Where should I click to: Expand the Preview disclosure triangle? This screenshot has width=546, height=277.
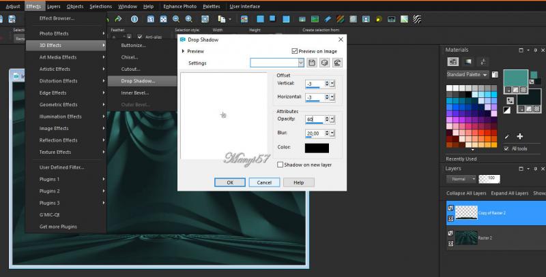click(x=183, y=51)
